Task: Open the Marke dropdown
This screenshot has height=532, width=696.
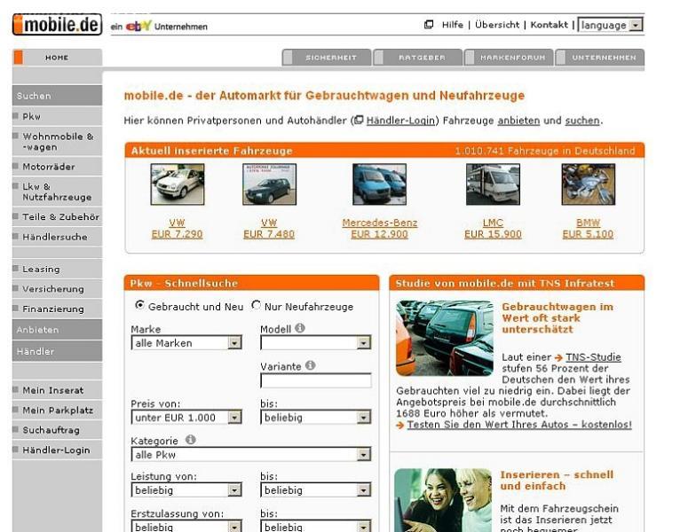Action: click(186, 343)
